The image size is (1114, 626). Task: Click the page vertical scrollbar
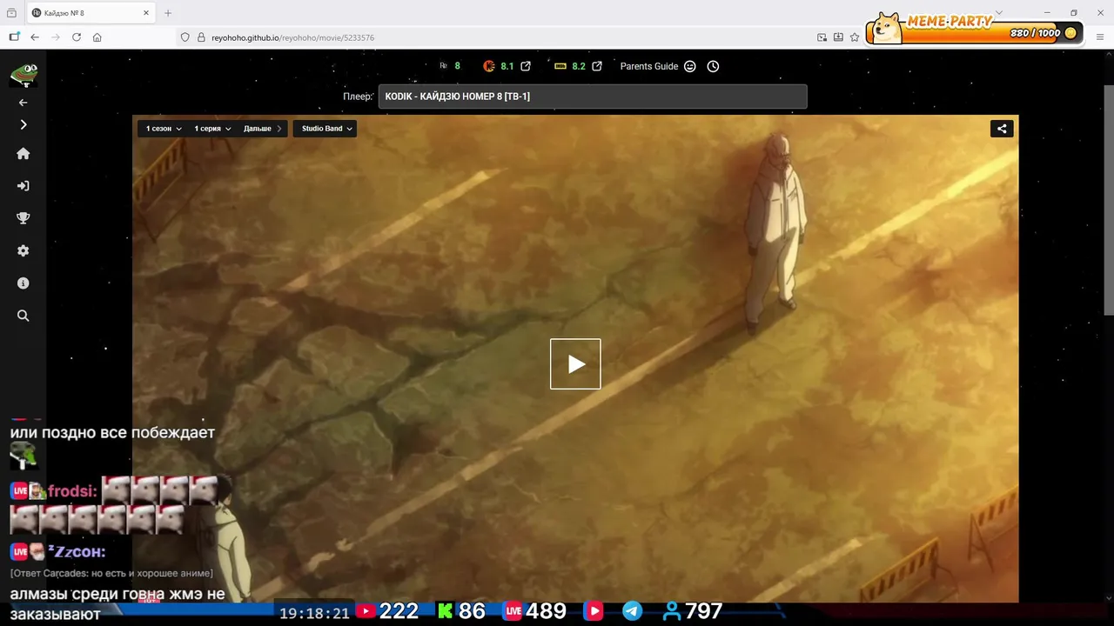[1108, 200]
